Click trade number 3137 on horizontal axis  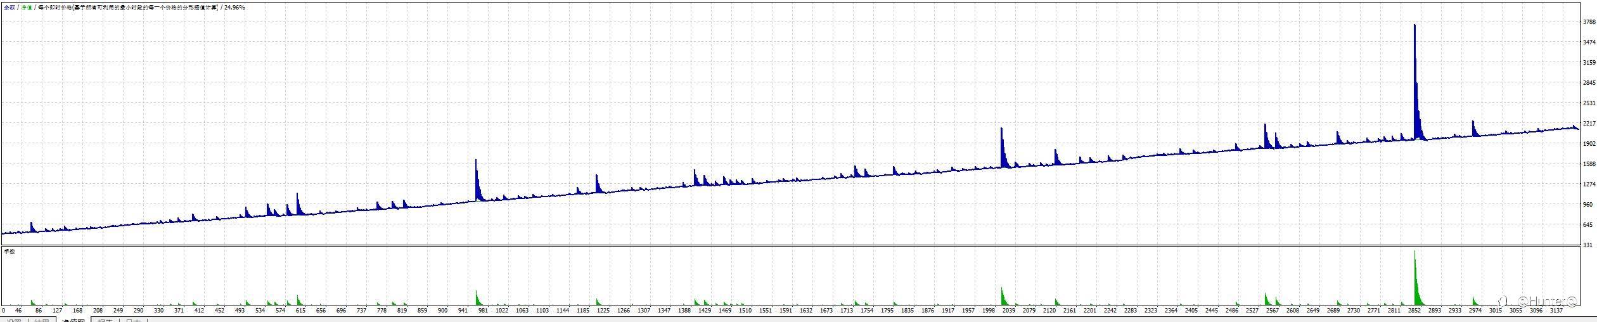coord(1556,311)
